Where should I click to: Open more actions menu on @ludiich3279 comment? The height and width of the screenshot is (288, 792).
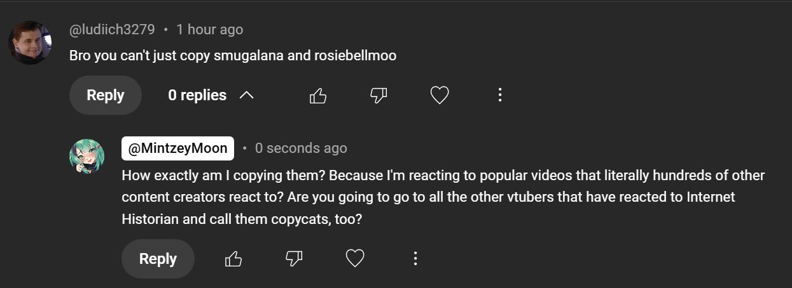pos(500,96)
